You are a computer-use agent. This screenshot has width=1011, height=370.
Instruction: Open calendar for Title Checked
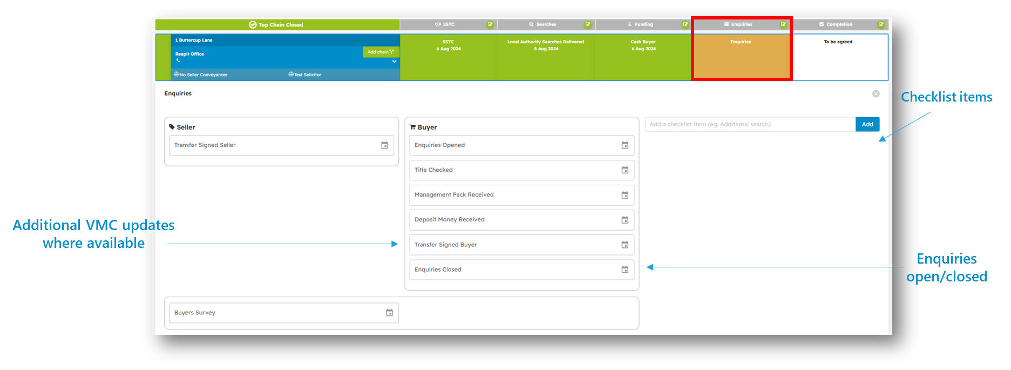click(x=625, y=170)
